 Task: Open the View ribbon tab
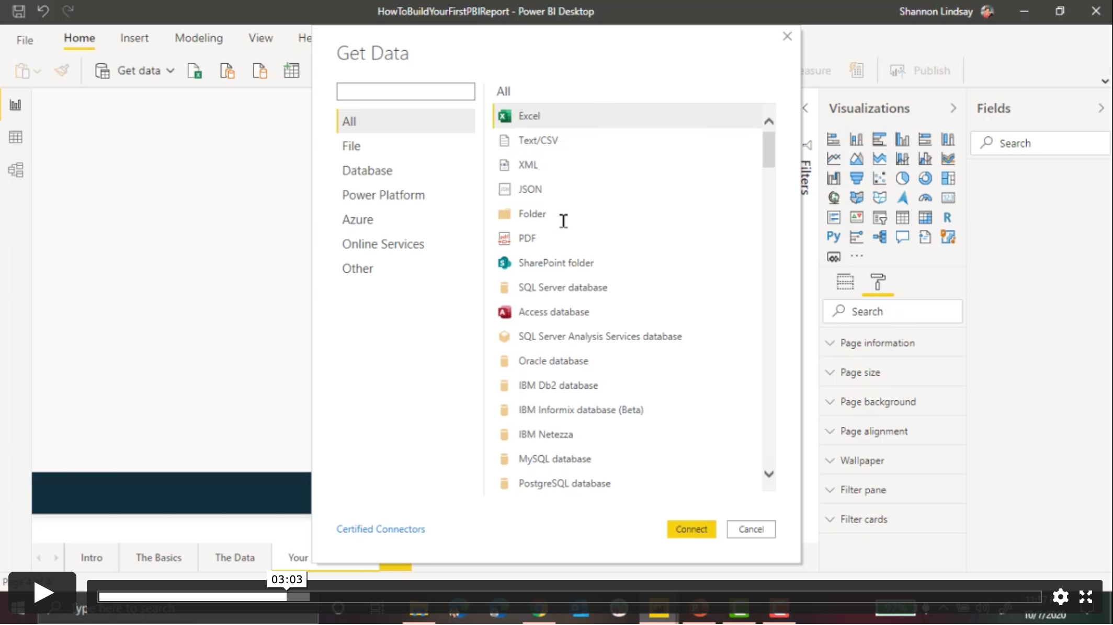pyautogui.click(x=260, y=38)
